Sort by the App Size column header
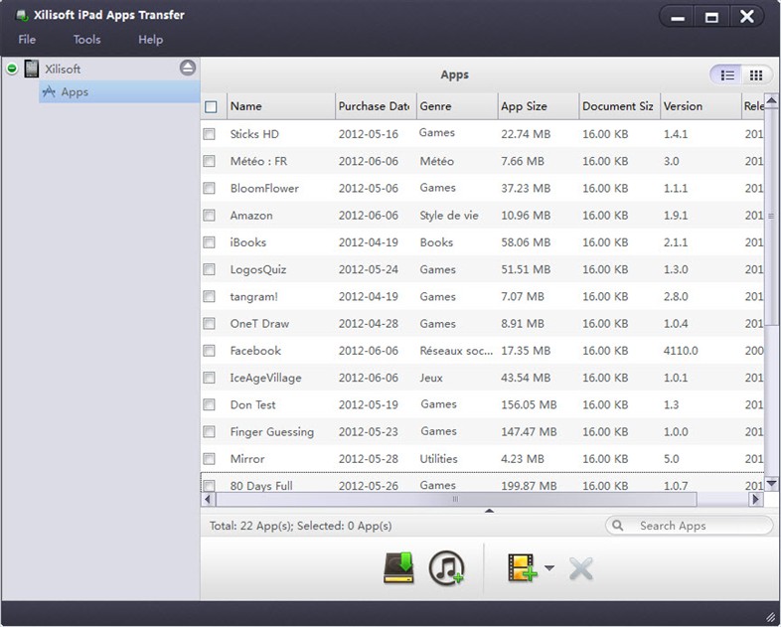781x627 pixels. [537, 106]
